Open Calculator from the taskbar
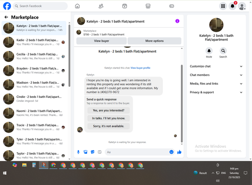The height and width of the screenshot is (185, 252). point(34,165)
